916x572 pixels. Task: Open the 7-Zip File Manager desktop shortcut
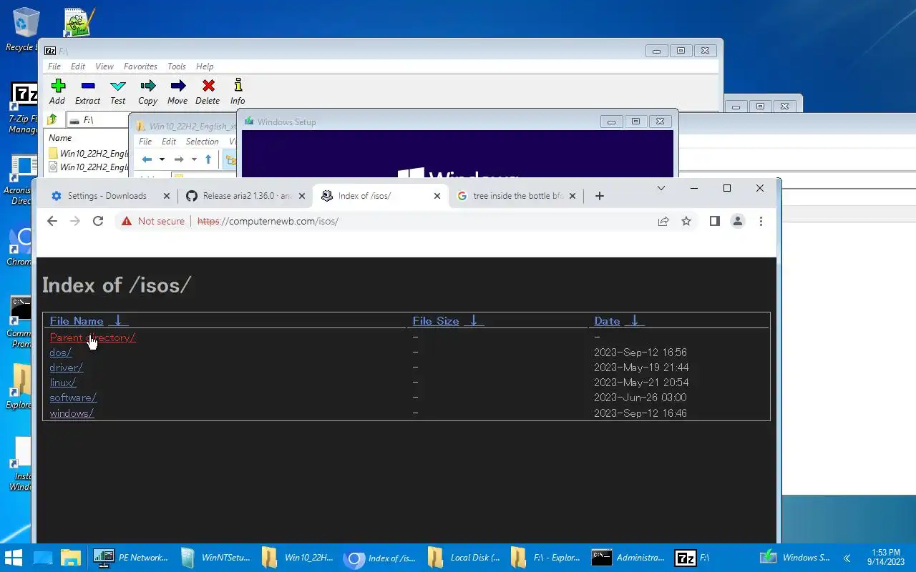[24, 108]
